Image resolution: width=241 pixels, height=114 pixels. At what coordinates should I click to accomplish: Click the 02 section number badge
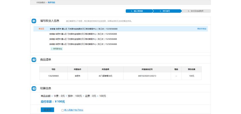click(34, 60)
